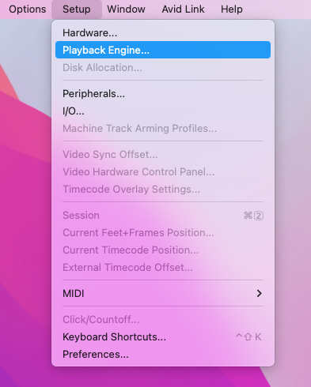Image resolution: width=311 pixels, height=387 pixels.
Task: Open the Hardware setup dialog
Action: (x=163, y=33)
